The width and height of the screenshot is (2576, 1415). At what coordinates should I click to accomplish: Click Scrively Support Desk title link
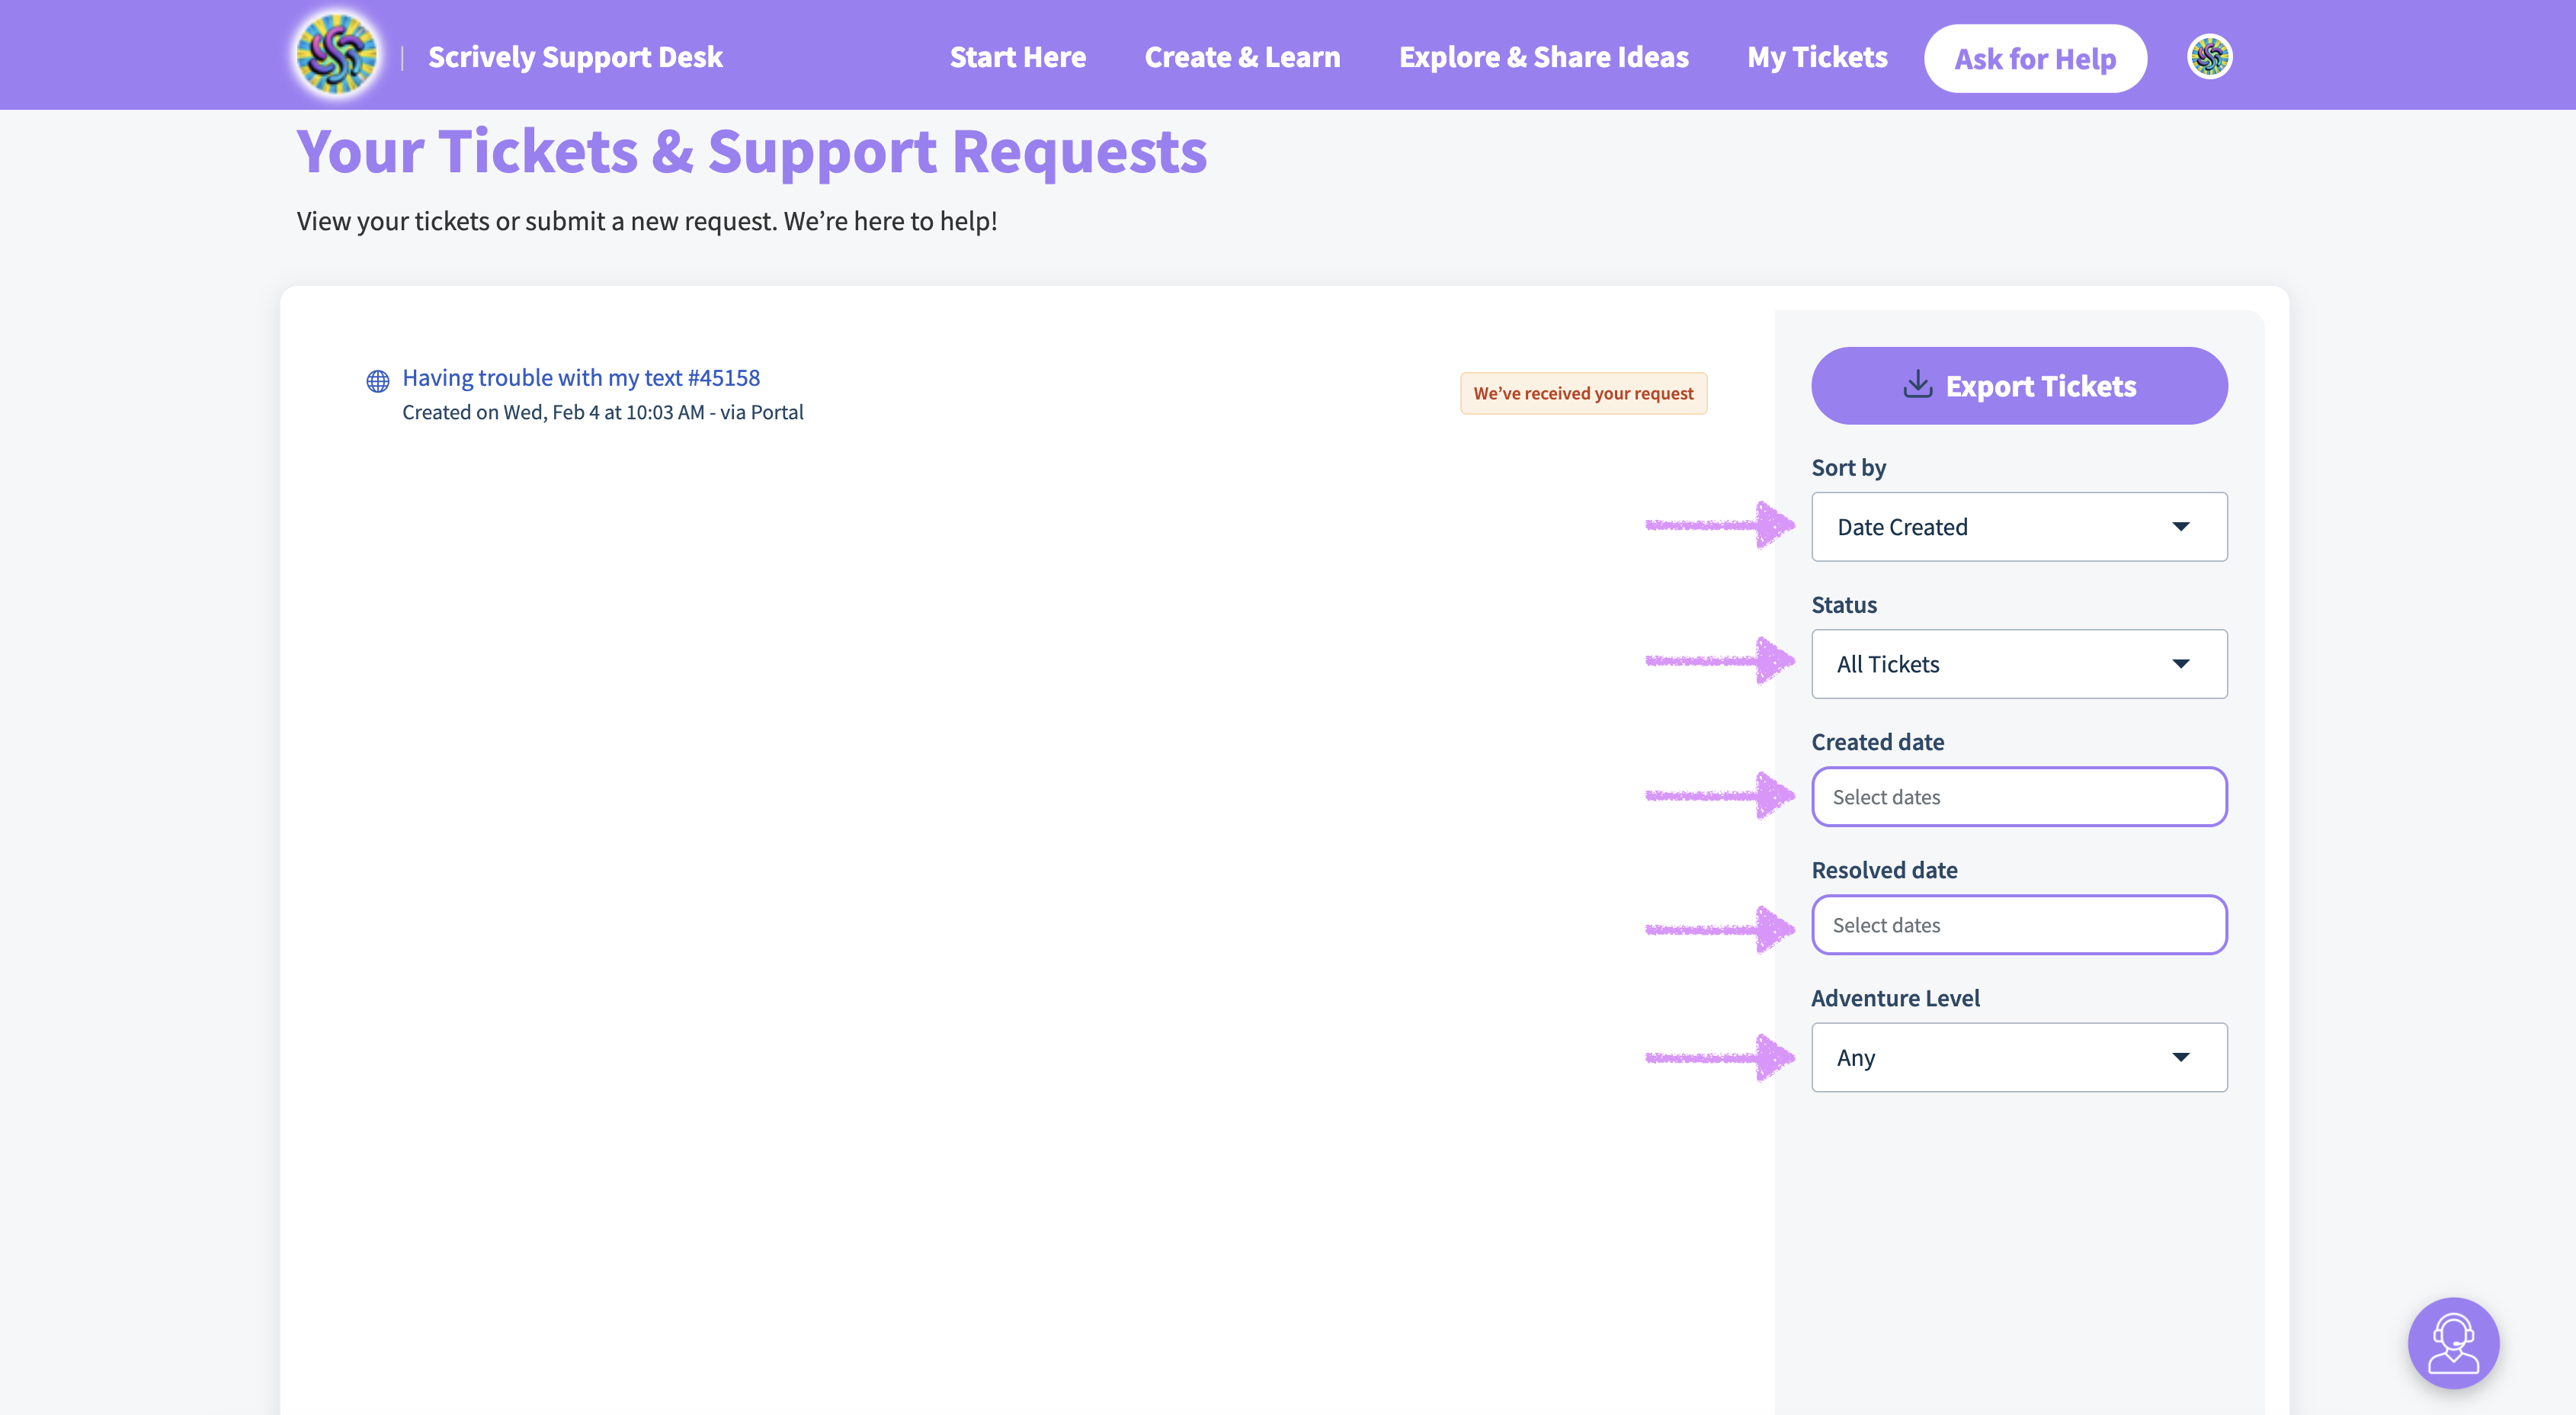[575, 57]
